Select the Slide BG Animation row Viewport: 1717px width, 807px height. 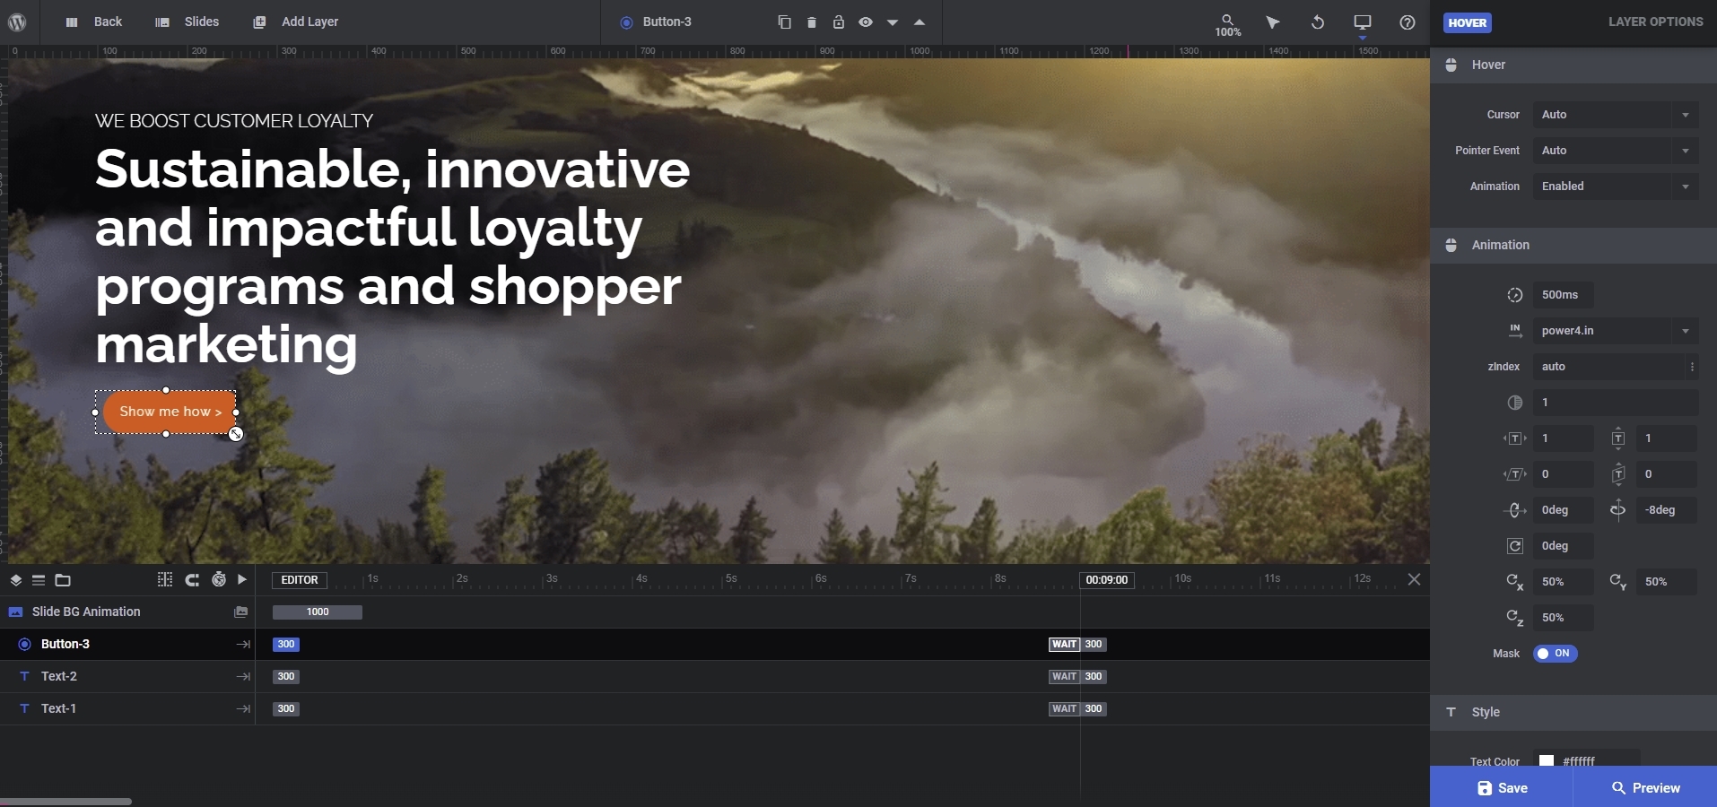coord(127,612)
